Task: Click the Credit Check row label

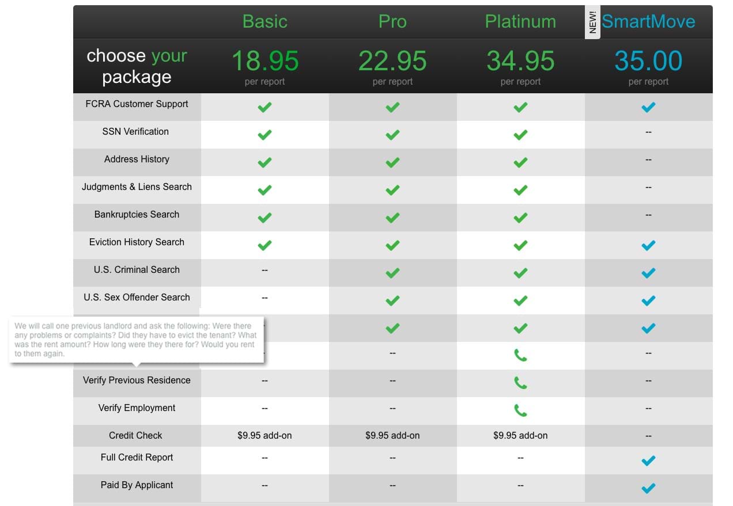Action: coord(135,435)
